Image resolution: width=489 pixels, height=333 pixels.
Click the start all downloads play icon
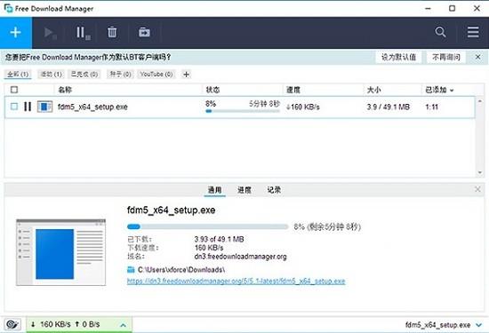click(x=50, y=32)
